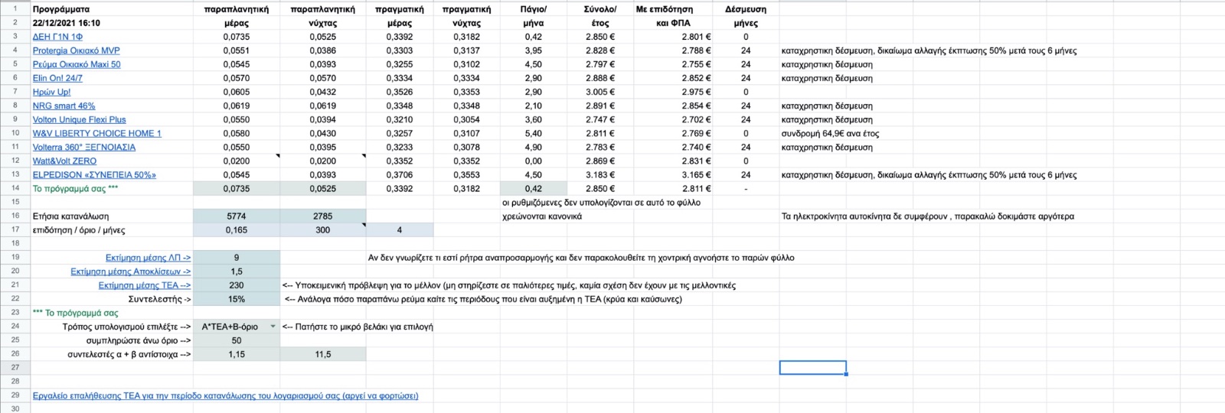Select the Με επιδότηση column header
Screen dimensions: 1225x413
(x=674, y=9)
